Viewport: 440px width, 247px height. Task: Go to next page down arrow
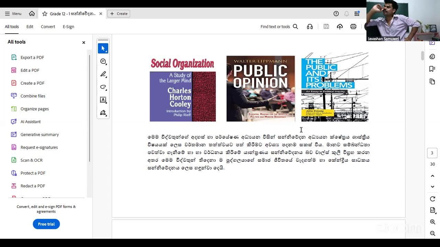coord(432,187)
